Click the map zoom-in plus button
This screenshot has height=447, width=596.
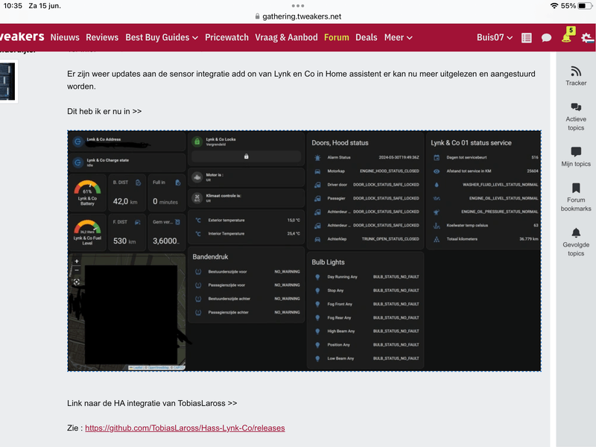point(77,261)
